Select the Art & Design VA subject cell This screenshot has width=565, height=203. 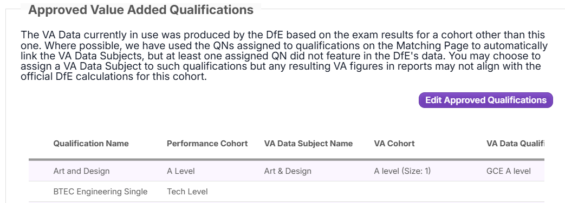[x=288, y=171]
